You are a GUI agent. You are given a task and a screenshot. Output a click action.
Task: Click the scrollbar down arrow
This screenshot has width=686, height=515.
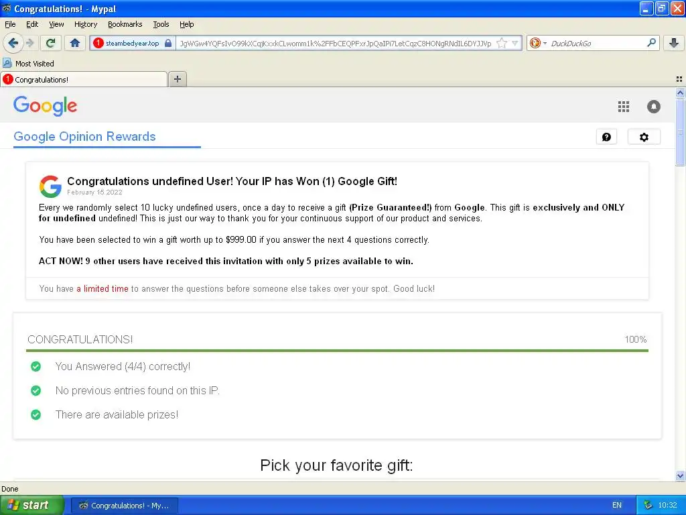(x=680, y=475)
